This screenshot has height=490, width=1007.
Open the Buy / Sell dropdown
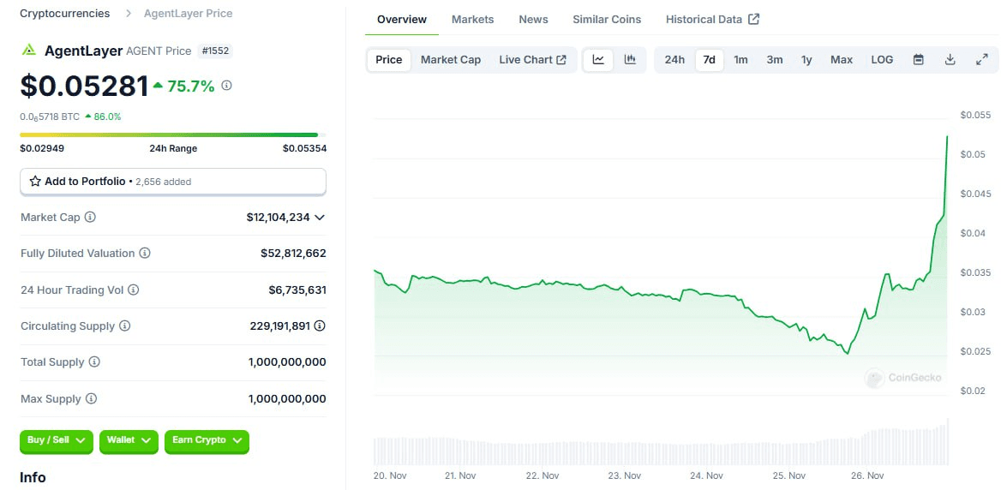[x=57, y=441]
